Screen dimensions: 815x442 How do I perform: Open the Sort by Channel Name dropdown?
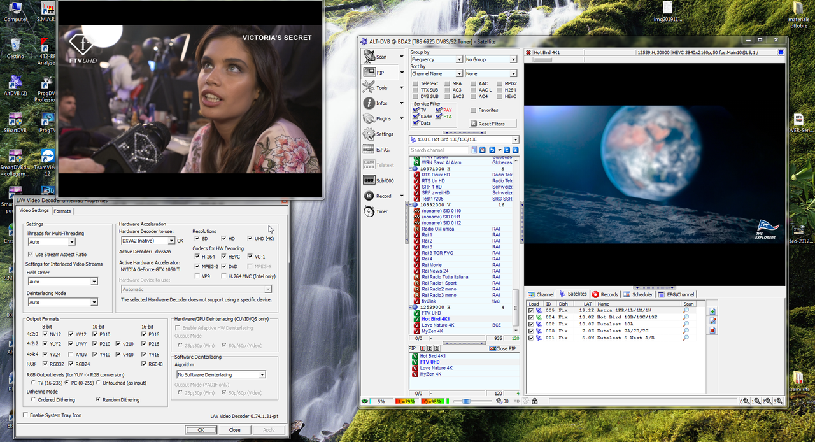437,73
